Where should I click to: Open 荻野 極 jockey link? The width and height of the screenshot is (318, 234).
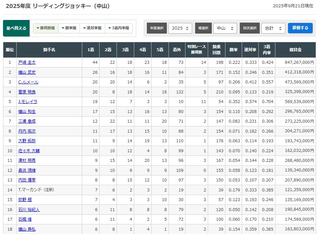(25, 199)
